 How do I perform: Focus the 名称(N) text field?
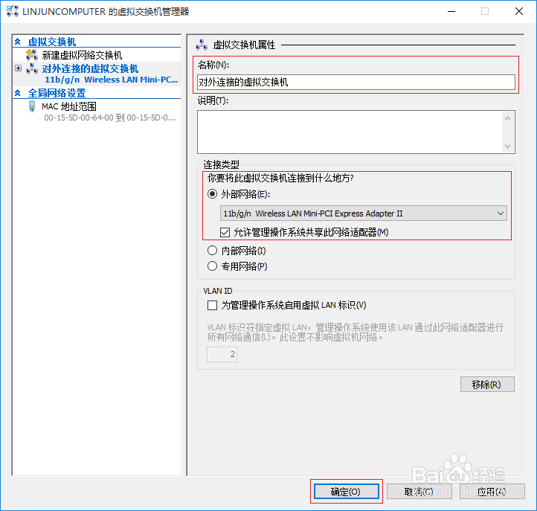pos(356,83)
